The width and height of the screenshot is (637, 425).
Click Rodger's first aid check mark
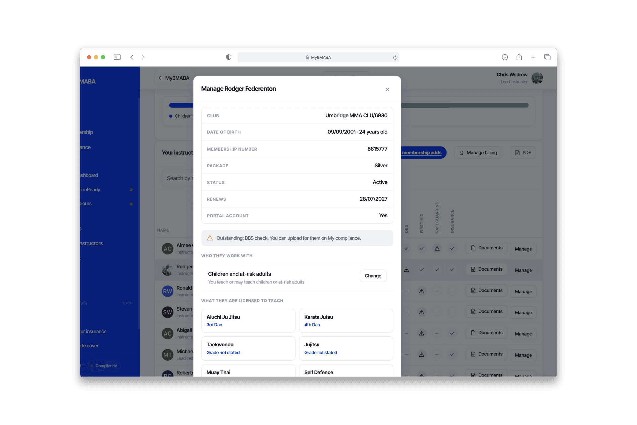pos(421,270)
